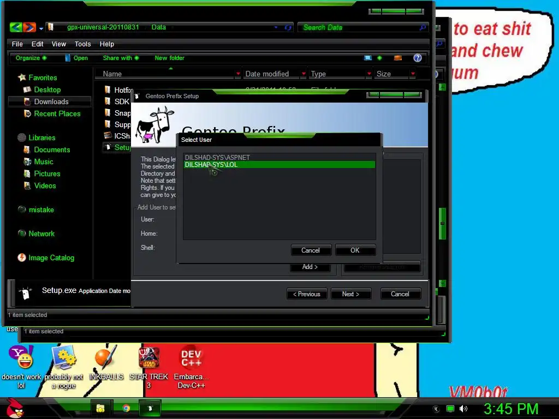
Task: Click the Add > button
Action: tap(310, 266)
